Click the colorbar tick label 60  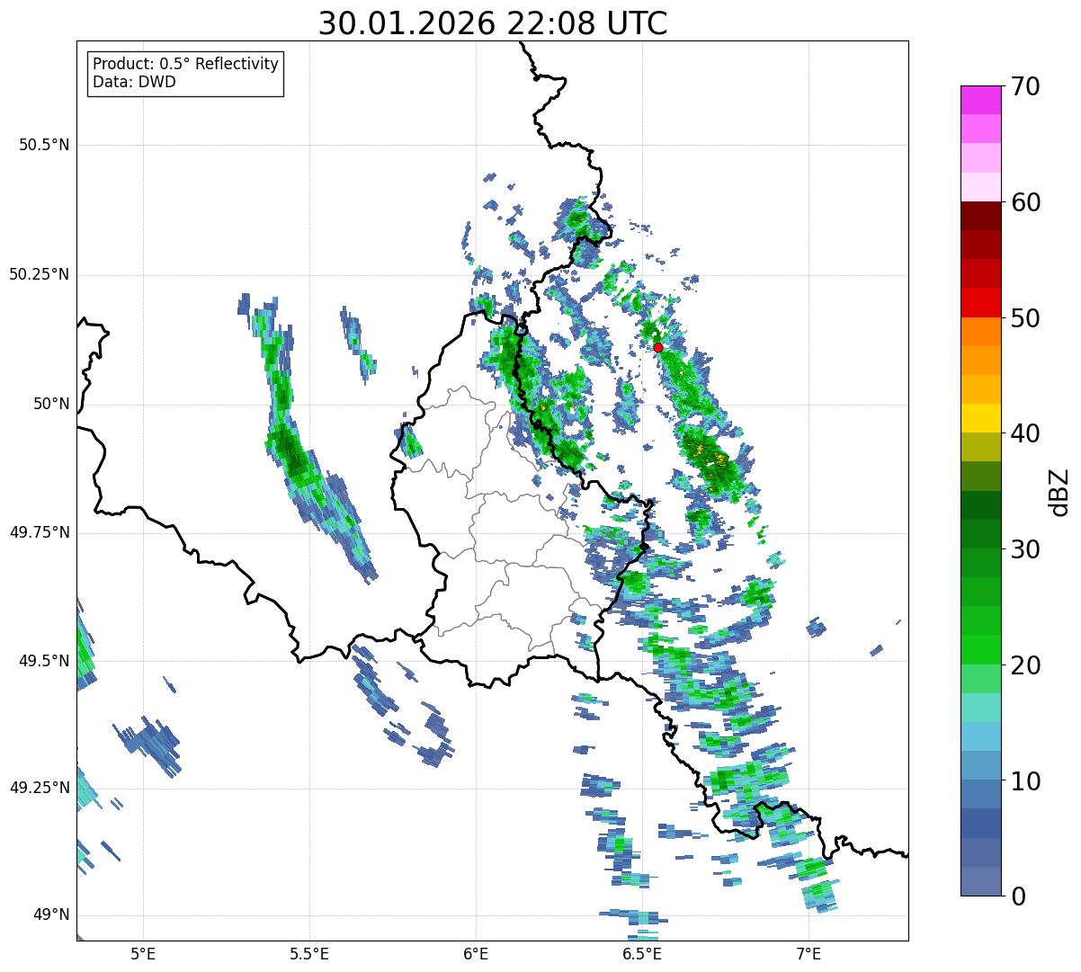click(x=1025, y=202)
